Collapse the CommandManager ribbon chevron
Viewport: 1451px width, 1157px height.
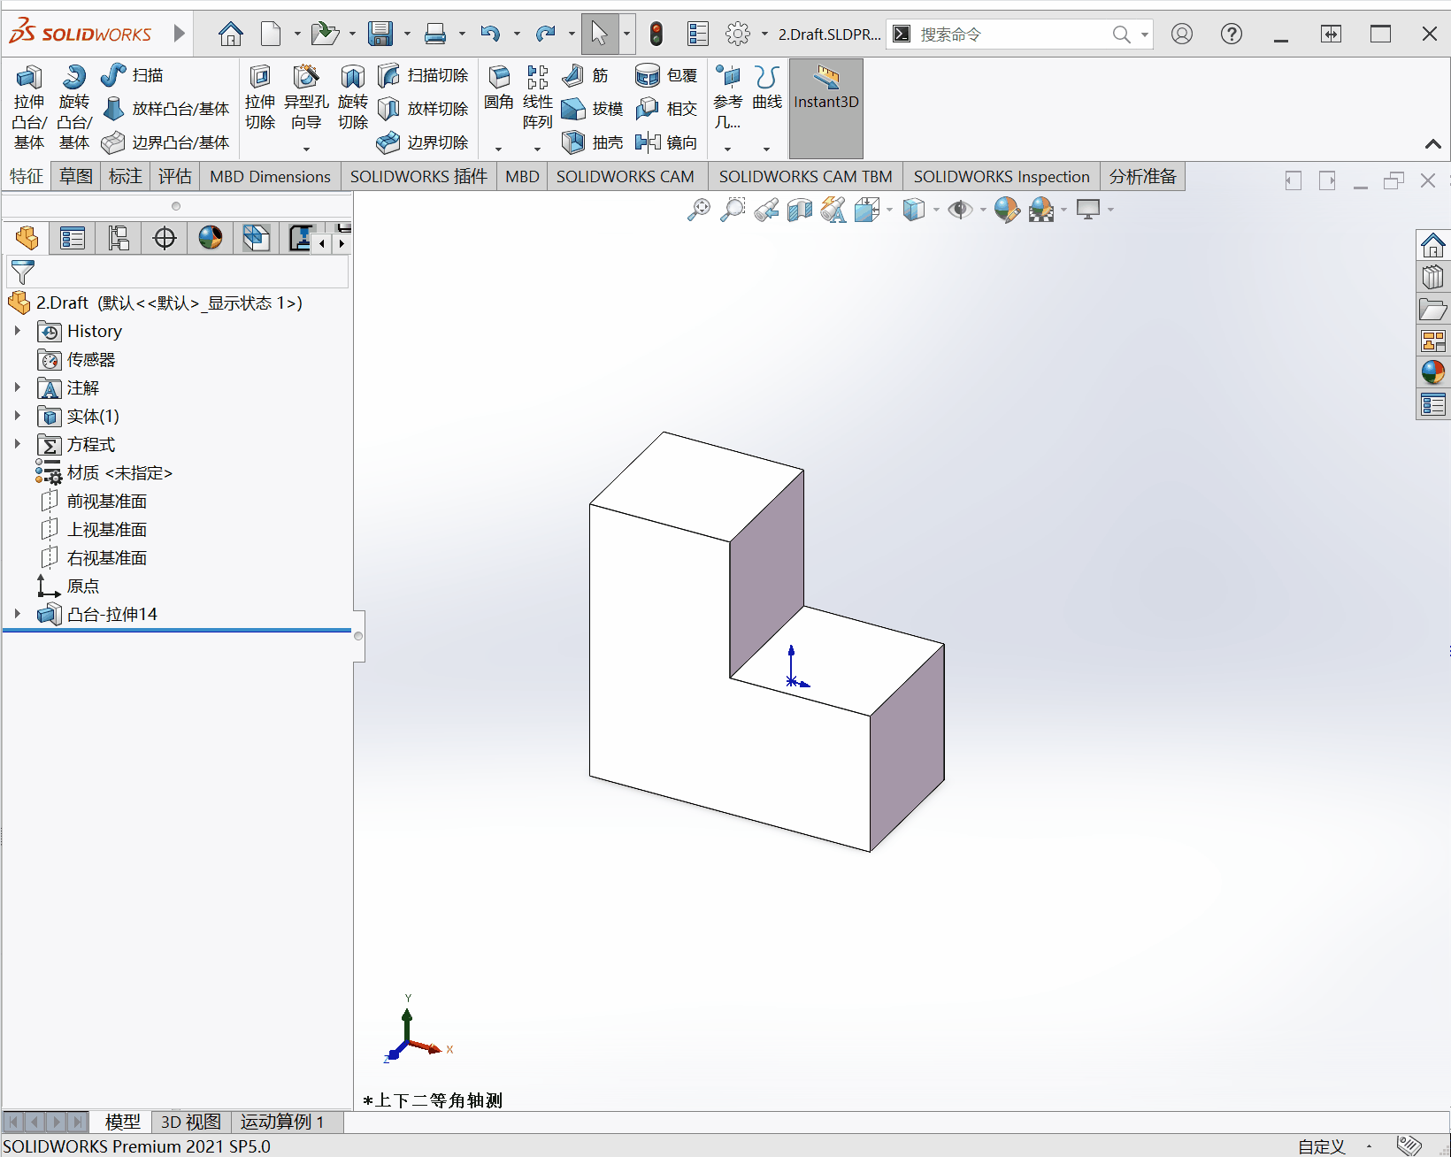[1433, 144]
